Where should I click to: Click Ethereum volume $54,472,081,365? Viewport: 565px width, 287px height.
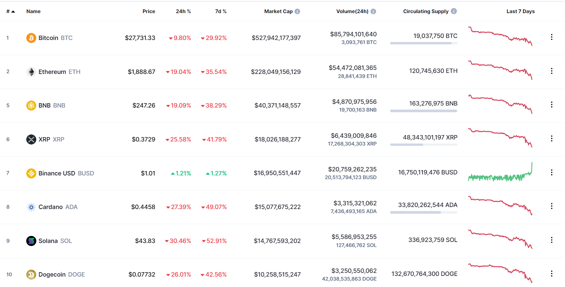pos(352,68)
